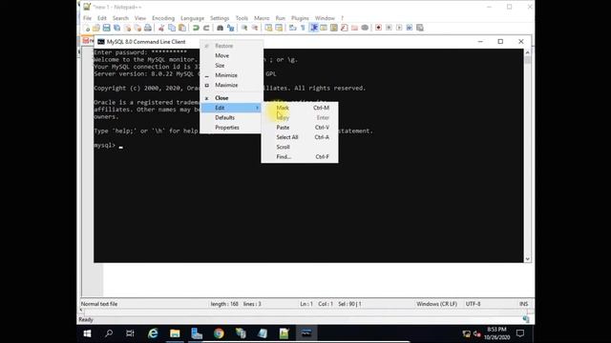Choose Scroll in the Edit submenu
Image resolution: width=611 pixels, height=343 pixels.
coord(300,147)
